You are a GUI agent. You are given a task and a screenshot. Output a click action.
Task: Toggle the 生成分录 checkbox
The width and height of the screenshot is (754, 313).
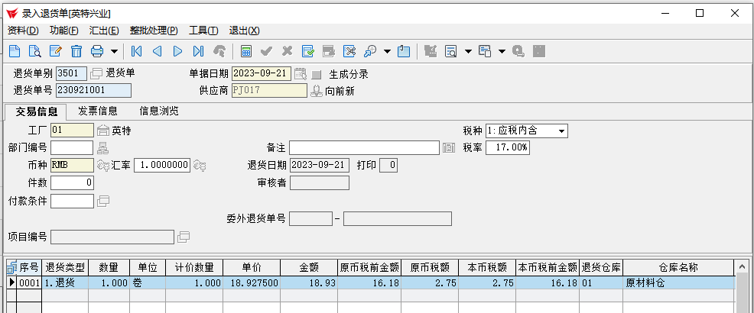point(317,75)
